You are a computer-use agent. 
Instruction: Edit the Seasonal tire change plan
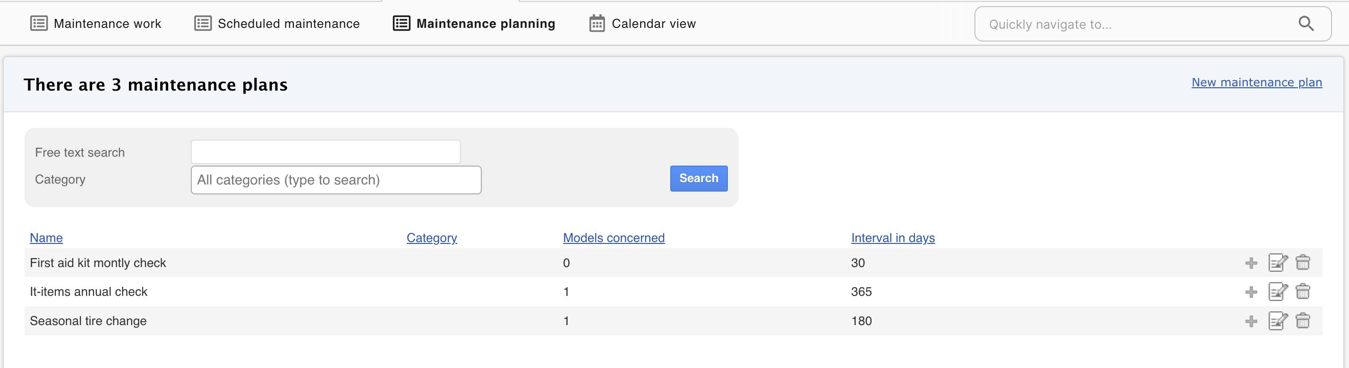[1277, 321]
